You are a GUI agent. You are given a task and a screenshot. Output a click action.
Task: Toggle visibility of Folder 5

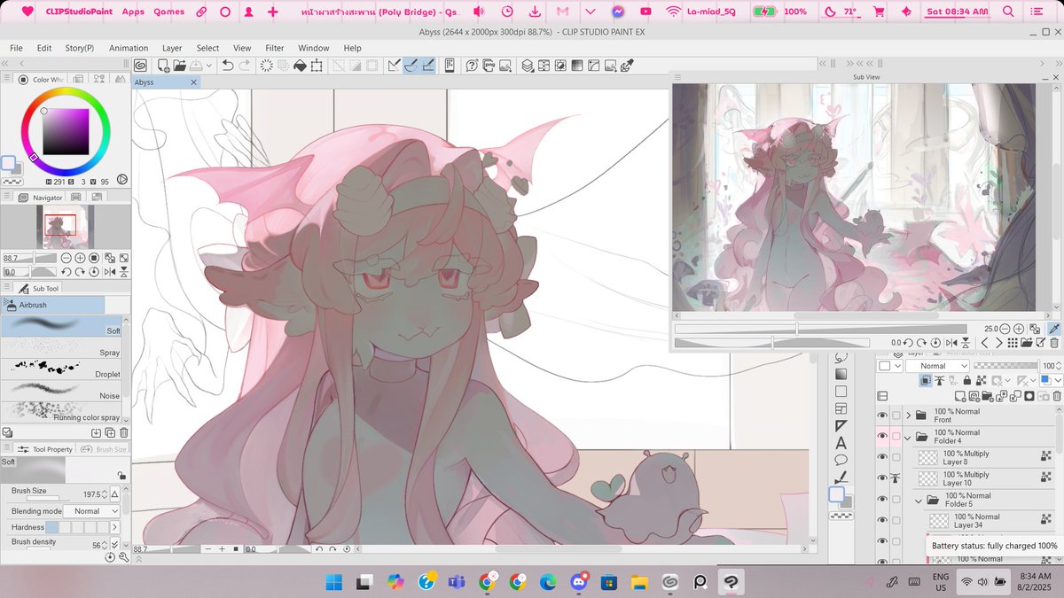click(x=882, y=500)
